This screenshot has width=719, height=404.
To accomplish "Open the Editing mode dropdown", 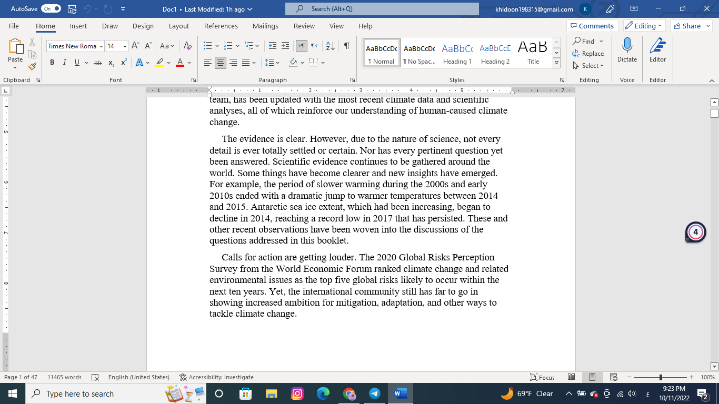I will [645, 26].
